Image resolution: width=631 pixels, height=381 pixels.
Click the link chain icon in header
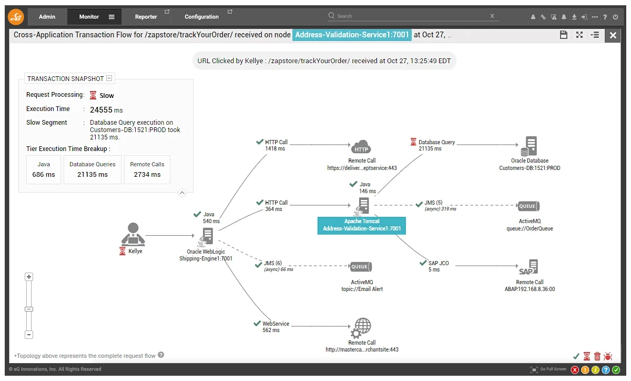click(544, 17)
